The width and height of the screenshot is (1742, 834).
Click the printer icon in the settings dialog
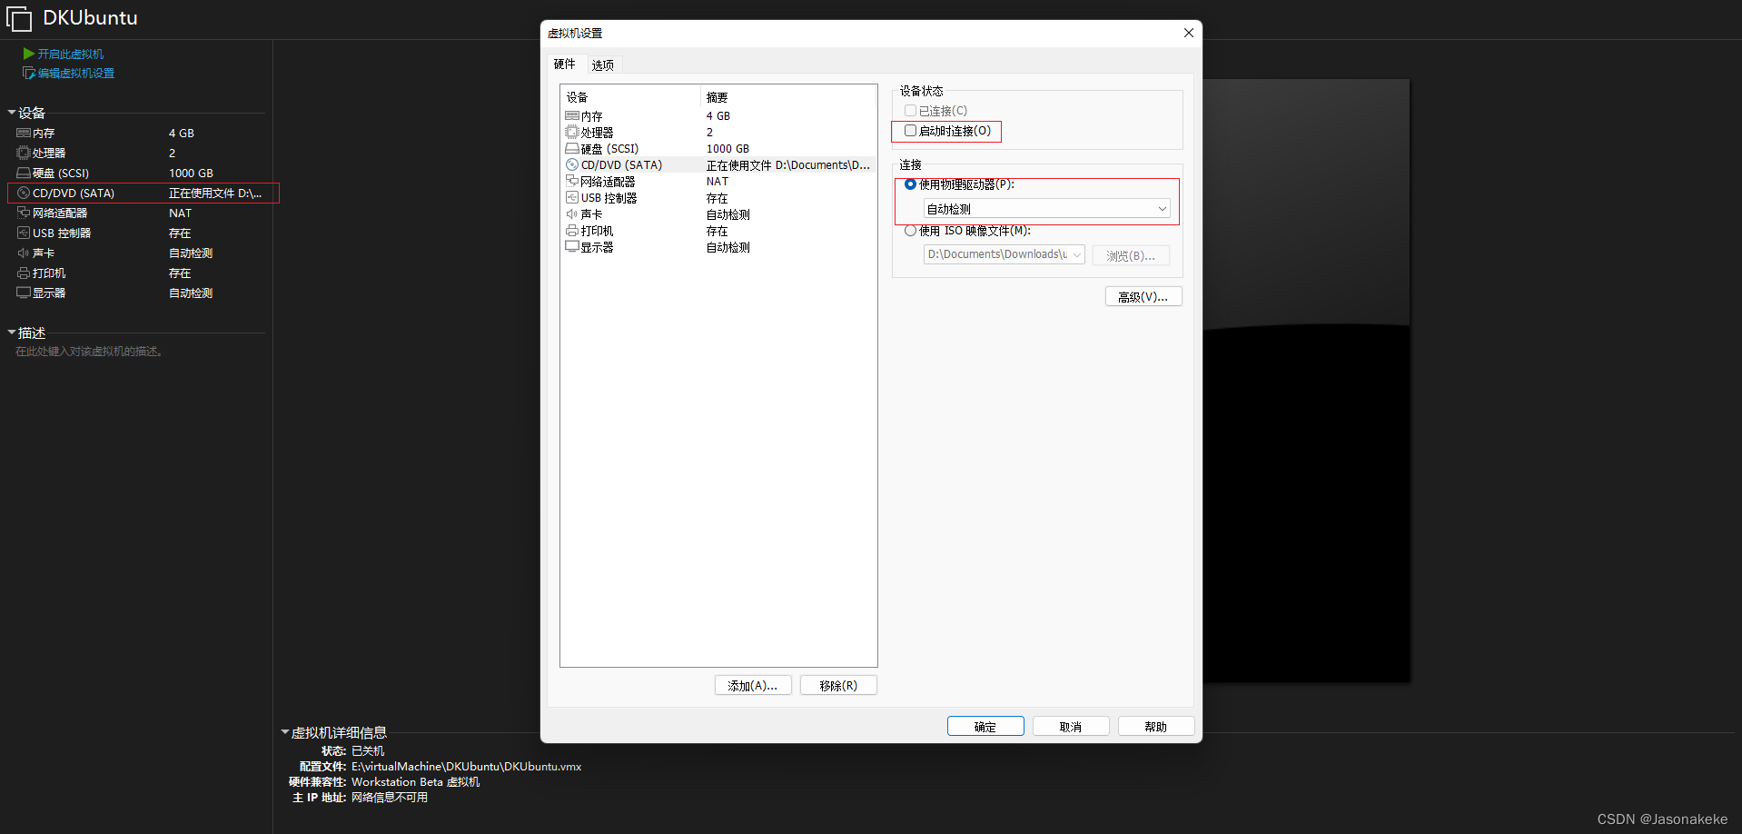(572, 231)
